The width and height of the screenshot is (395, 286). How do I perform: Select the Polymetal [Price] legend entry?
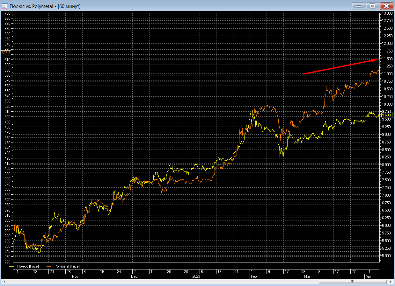[63, 266]
